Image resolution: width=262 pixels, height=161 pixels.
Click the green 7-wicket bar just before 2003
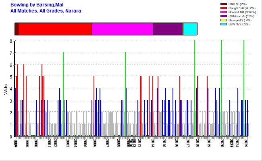(63, 94)
